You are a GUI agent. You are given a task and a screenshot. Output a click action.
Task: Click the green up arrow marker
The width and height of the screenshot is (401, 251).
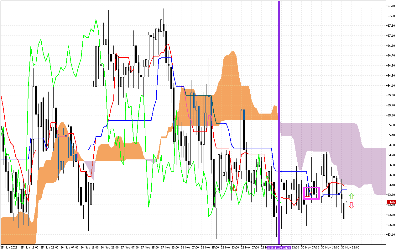click(352, 196)
